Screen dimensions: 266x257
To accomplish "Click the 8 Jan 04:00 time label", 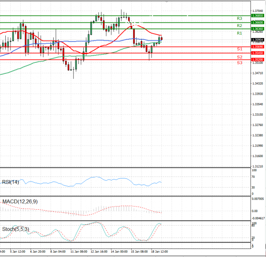I will click(58, 252).
